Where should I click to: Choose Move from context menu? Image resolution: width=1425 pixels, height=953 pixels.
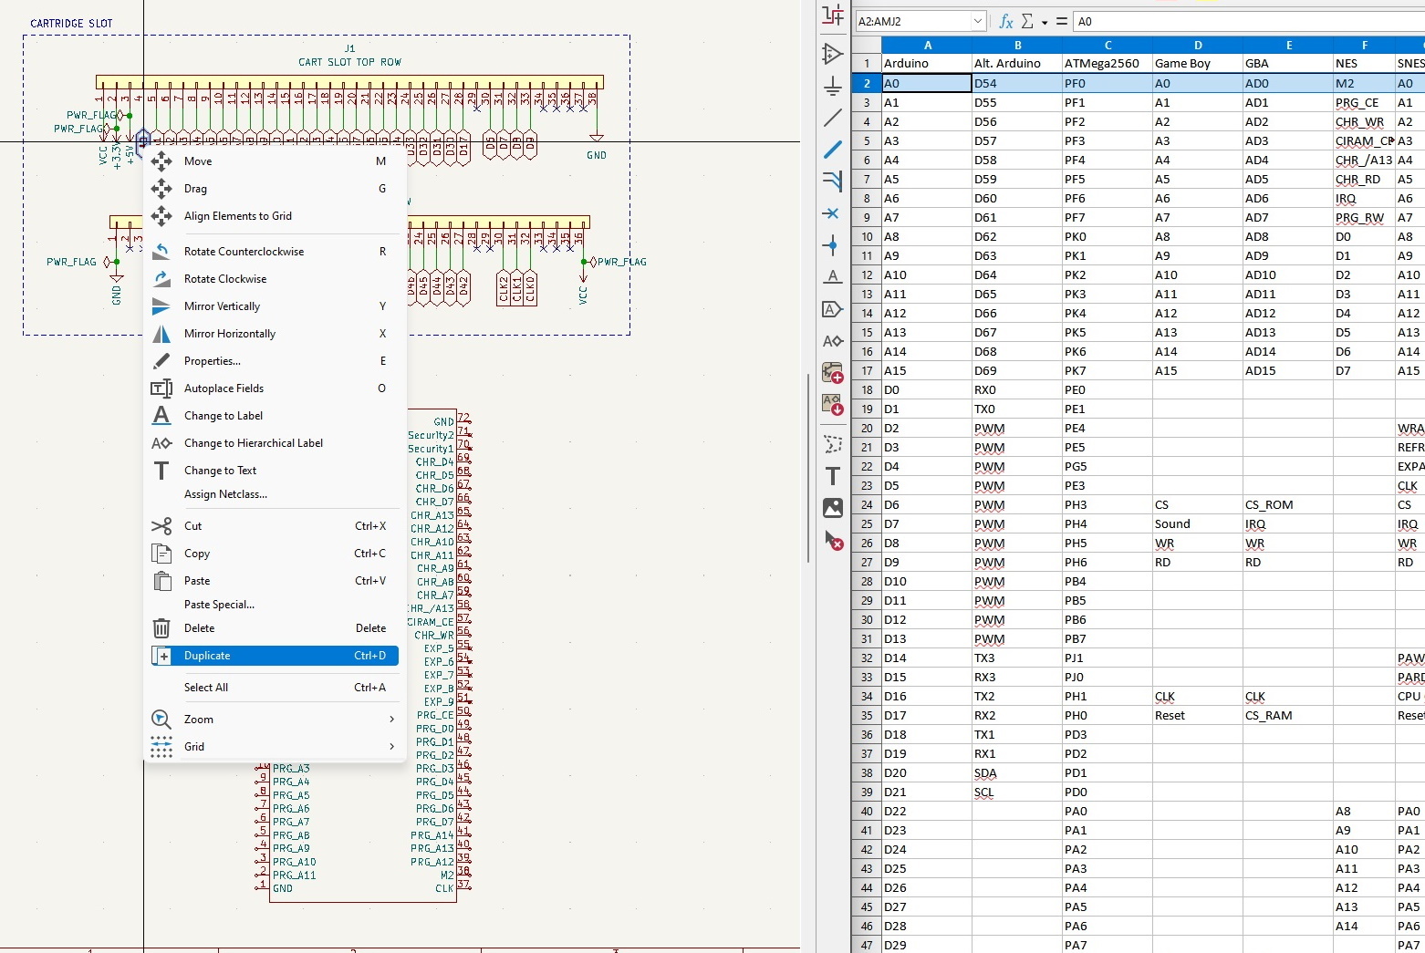(x=275, y=161)
